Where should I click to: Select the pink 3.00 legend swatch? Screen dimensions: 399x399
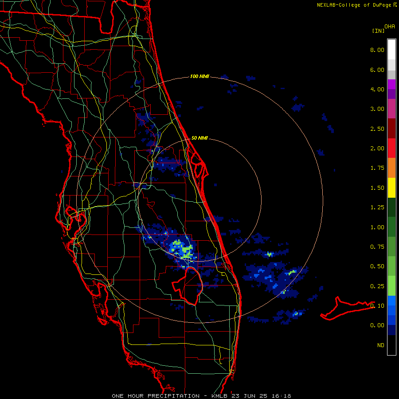coord(391,109)
